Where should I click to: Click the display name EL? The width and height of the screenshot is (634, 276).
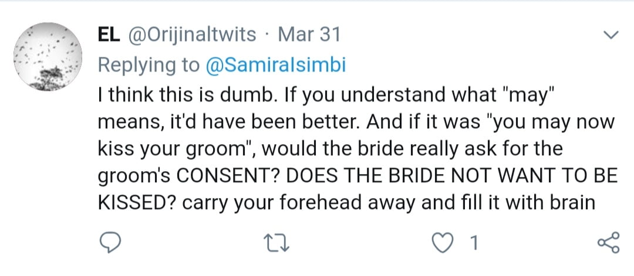pos(108,35)
